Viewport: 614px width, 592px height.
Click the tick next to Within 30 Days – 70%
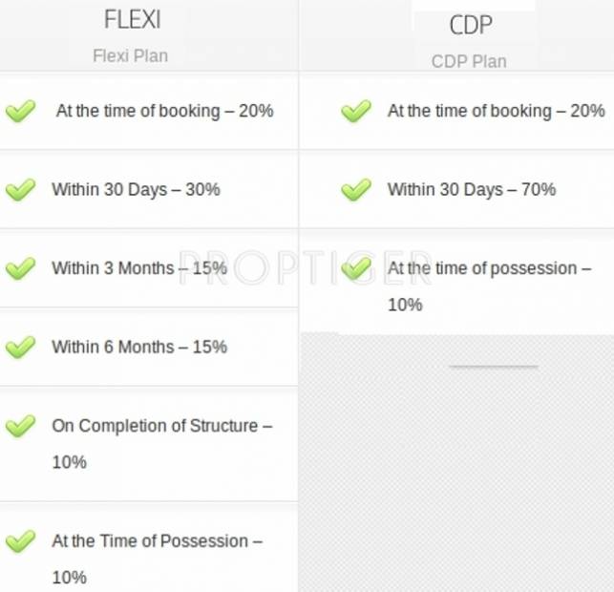(x=356, y=190)
